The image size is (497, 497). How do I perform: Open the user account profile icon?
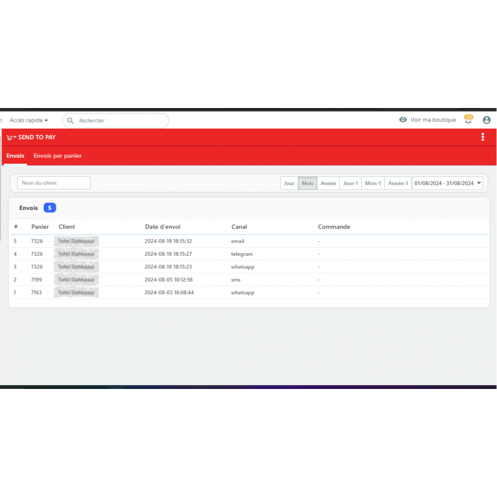click(x=487, y=120)
